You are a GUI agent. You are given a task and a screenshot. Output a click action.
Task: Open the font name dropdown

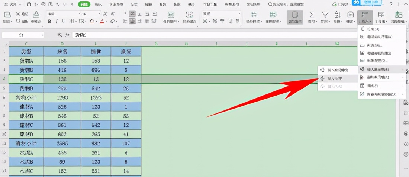pyautogui.click(x=79, y=14)
